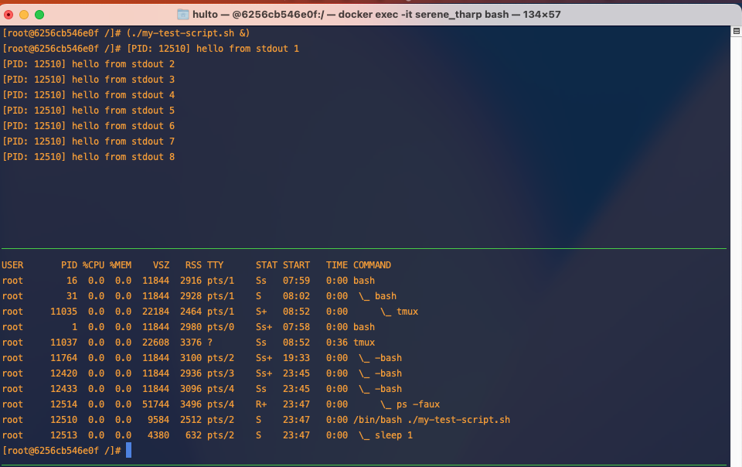Close the terminal window with red button
This screenshot has height=467, width=742.
[x=9, y=15]
